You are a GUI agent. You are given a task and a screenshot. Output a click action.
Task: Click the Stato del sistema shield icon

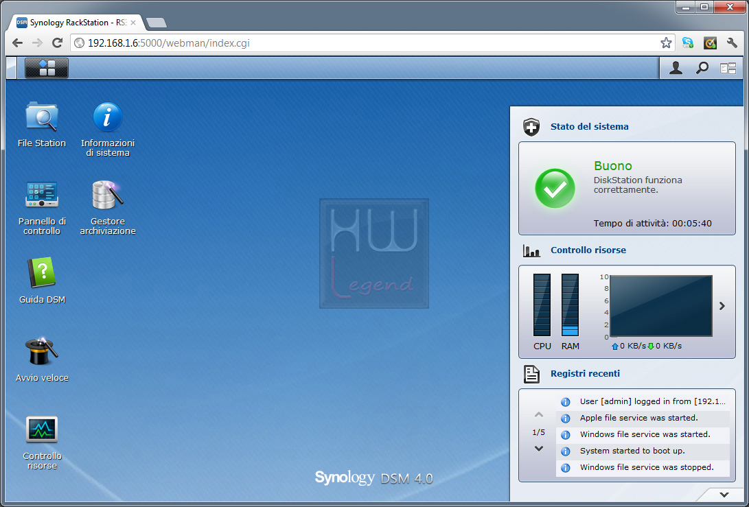pos(531,127)
